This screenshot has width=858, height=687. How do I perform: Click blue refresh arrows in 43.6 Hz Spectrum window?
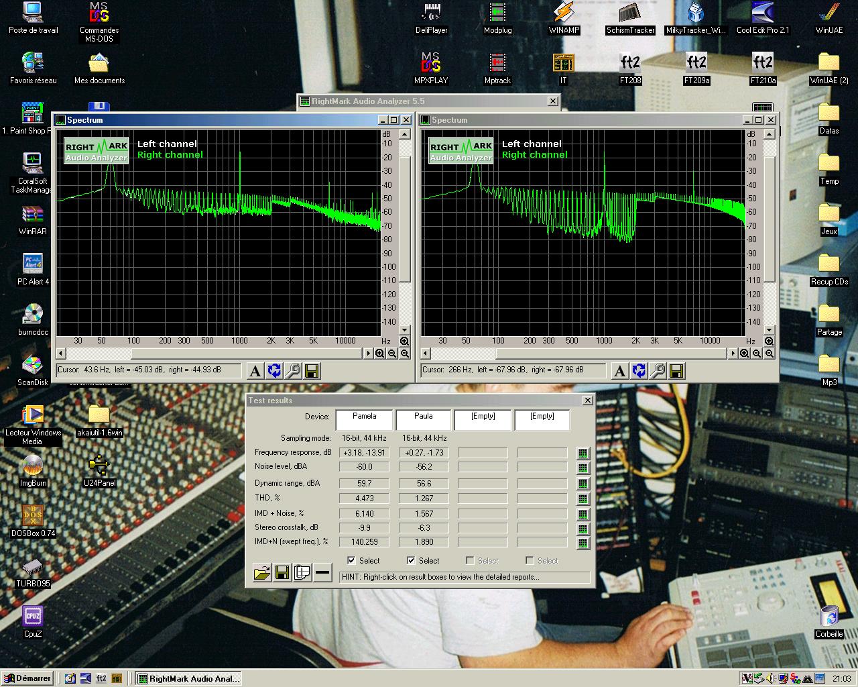click(274, 371)
